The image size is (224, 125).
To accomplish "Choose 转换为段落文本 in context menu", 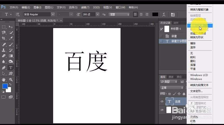I will [x=199, y=85].
